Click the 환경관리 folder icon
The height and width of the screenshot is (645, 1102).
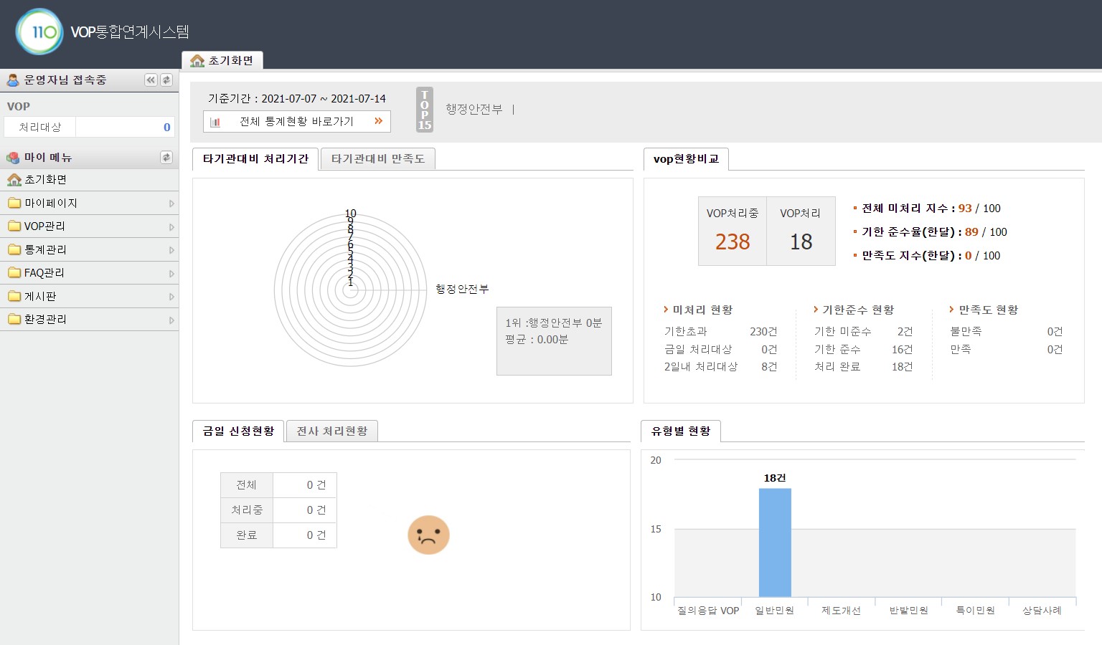click(x=14, y=320)
